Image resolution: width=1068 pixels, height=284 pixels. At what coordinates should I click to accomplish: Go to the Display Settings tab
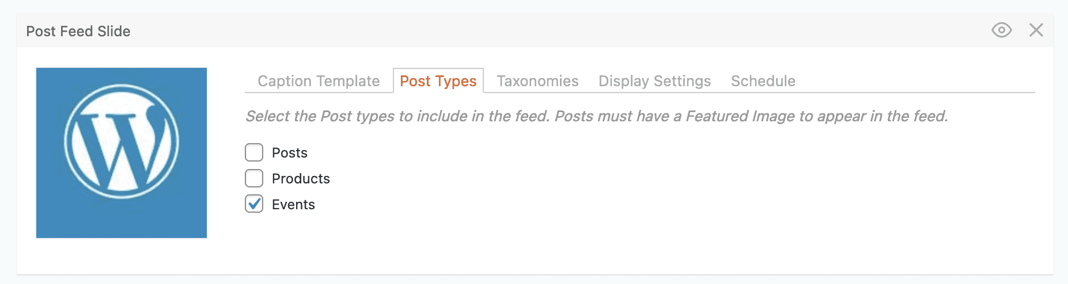point(654,81)
